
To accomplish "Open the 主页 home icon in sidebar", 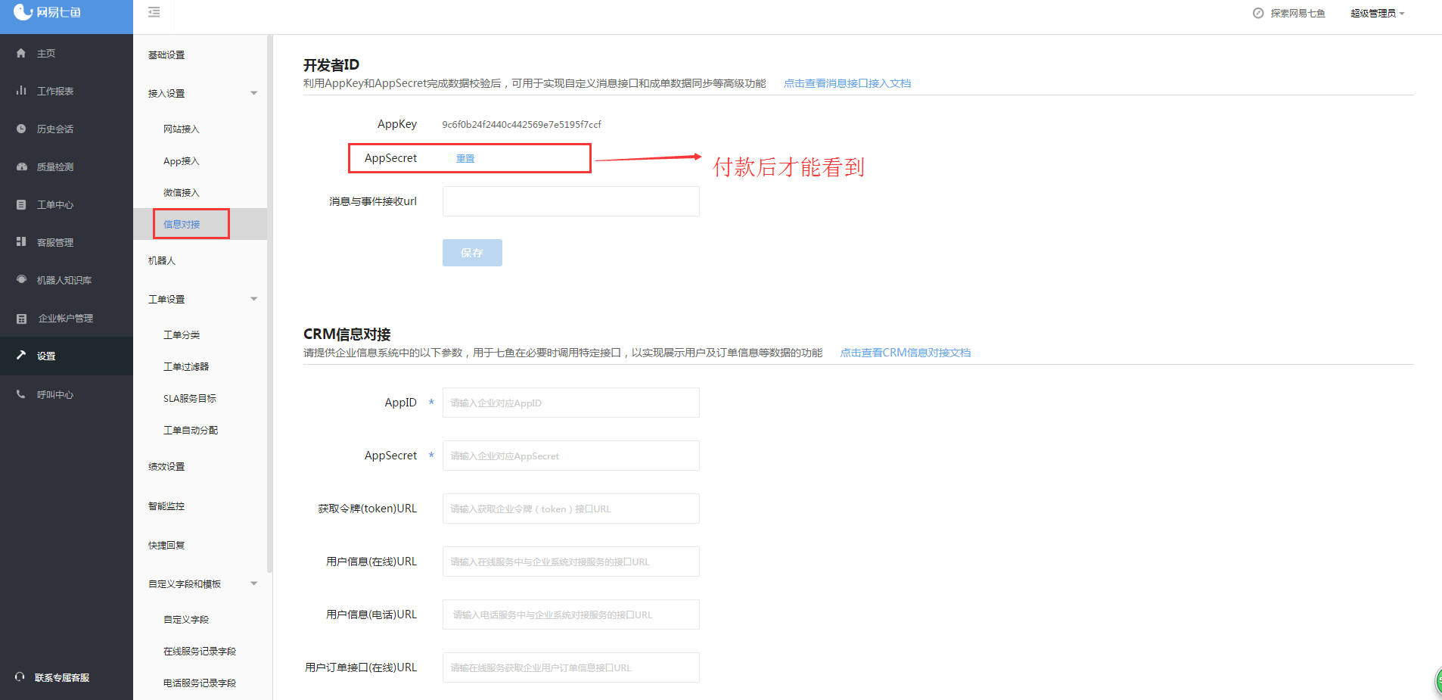I will coord(21,53).
